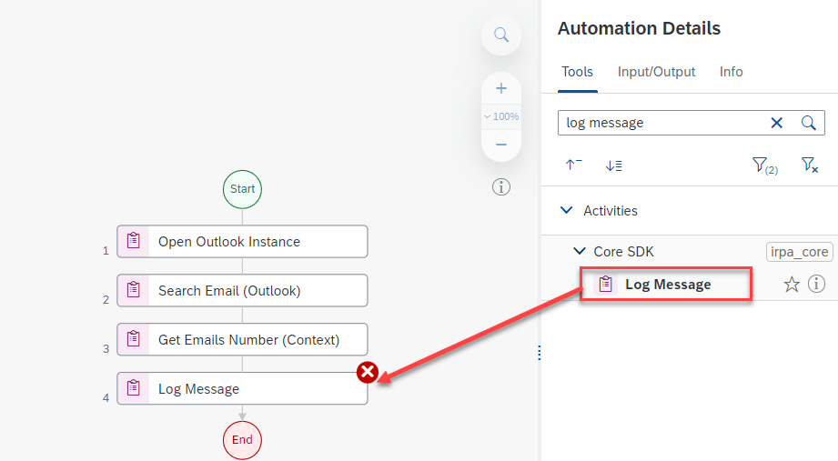Click the search magnifier in tools field

coord(808,123)
